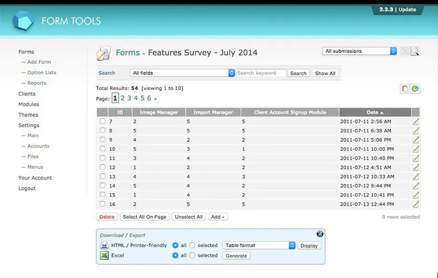This screenshot has height=278, width=438.
Task: Close the Download / Export panel
Action: coord(320,234)
